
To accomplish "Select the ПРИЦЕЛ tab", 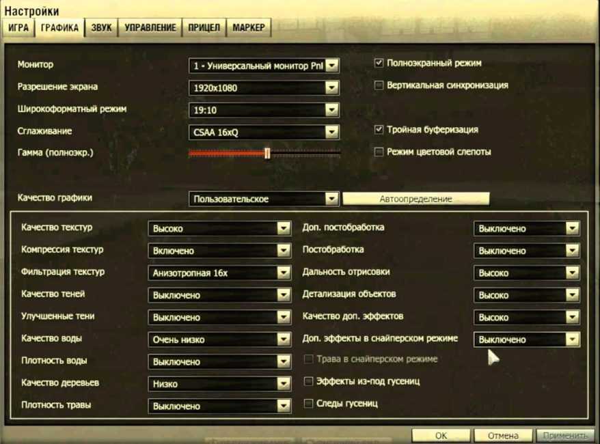I will (204, 28).
